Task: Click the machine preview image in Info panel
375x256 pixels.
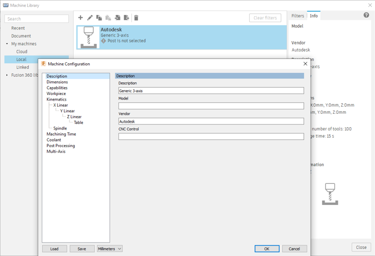Action: [x=330, y=194]
